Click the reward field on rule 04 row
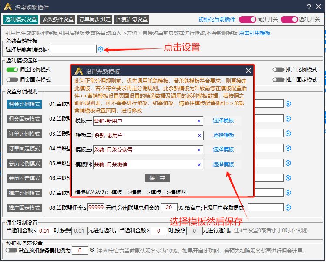The image size is (326, 262). pos(269,148)
